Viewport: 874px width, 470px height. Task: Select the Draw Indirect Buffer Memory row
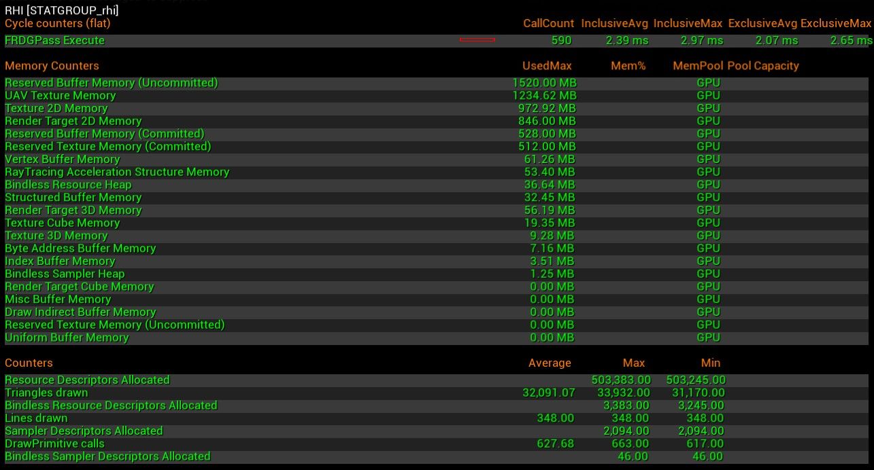click(437, 312)
